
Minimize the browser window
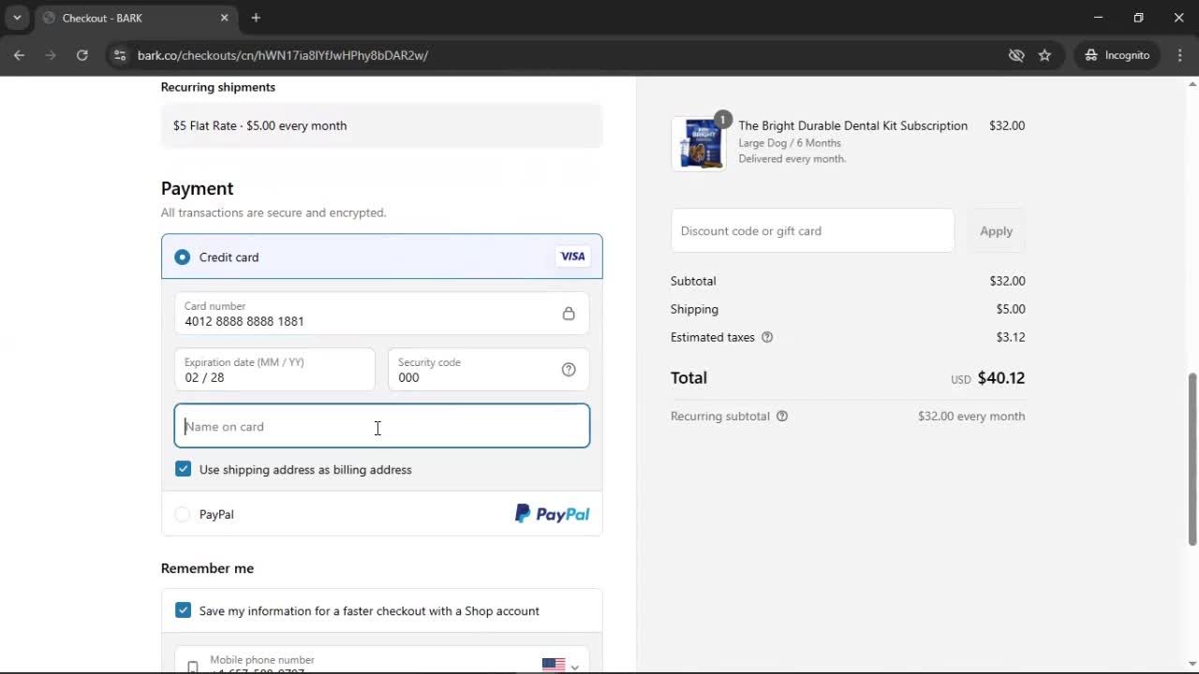point(1098,18)
